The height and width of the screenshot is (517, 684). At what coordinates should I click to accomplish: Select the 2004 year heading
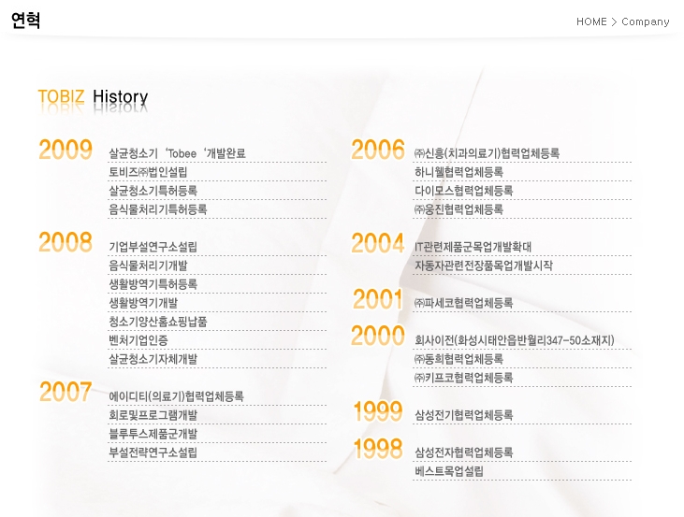pos(378,244)
